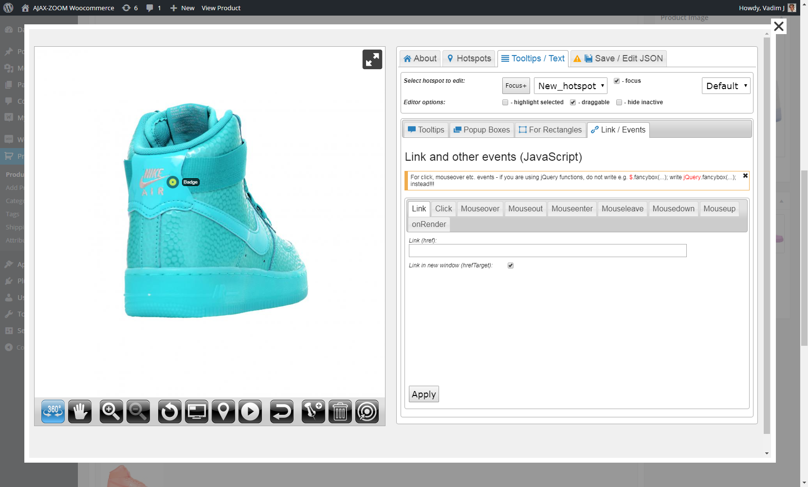This screenshot has width=808, height=487.
Task: Click the zoom out magnifier
Action: point(138,412)
